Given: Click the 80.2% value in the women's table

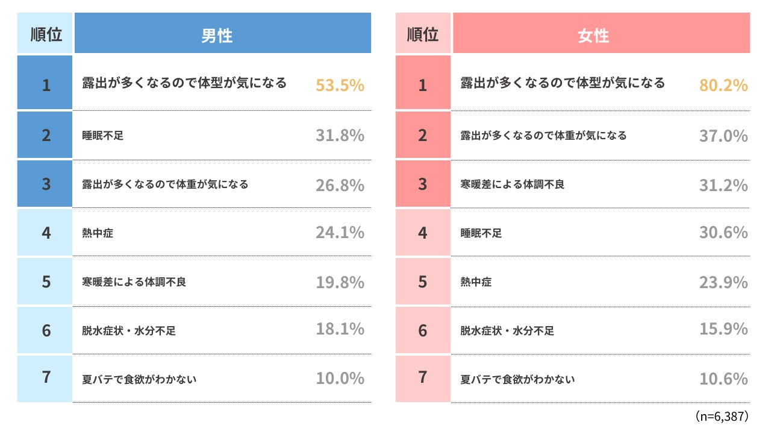Looking at the screenshot, I should pyautogui.click(x=723, y=86).
